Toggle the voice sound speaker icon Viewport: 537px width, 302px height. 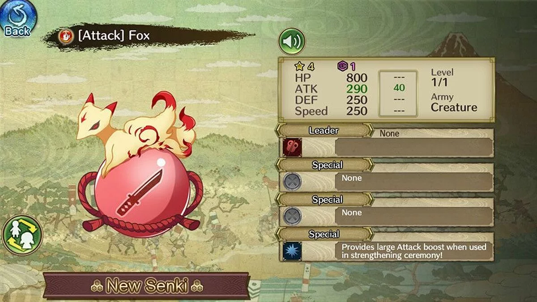(x=292, y=42)
